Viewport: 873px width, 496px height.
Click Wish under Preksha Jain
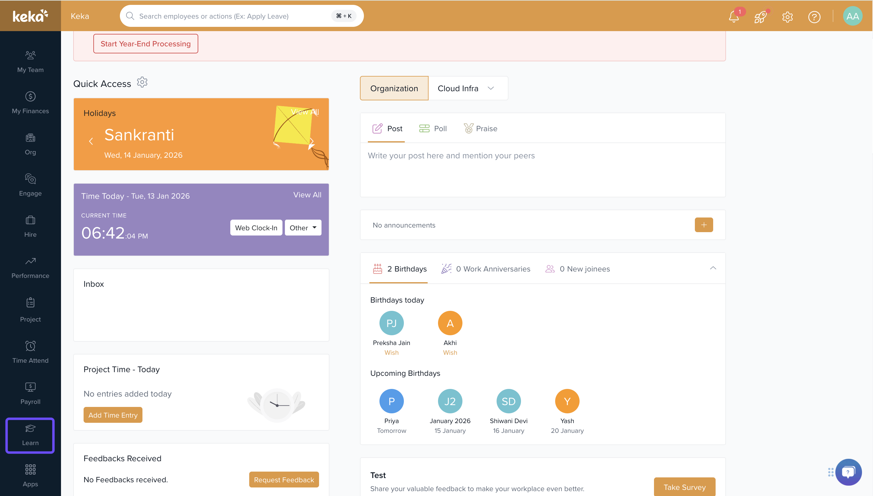pyautogui.click(x=391, y=353)
